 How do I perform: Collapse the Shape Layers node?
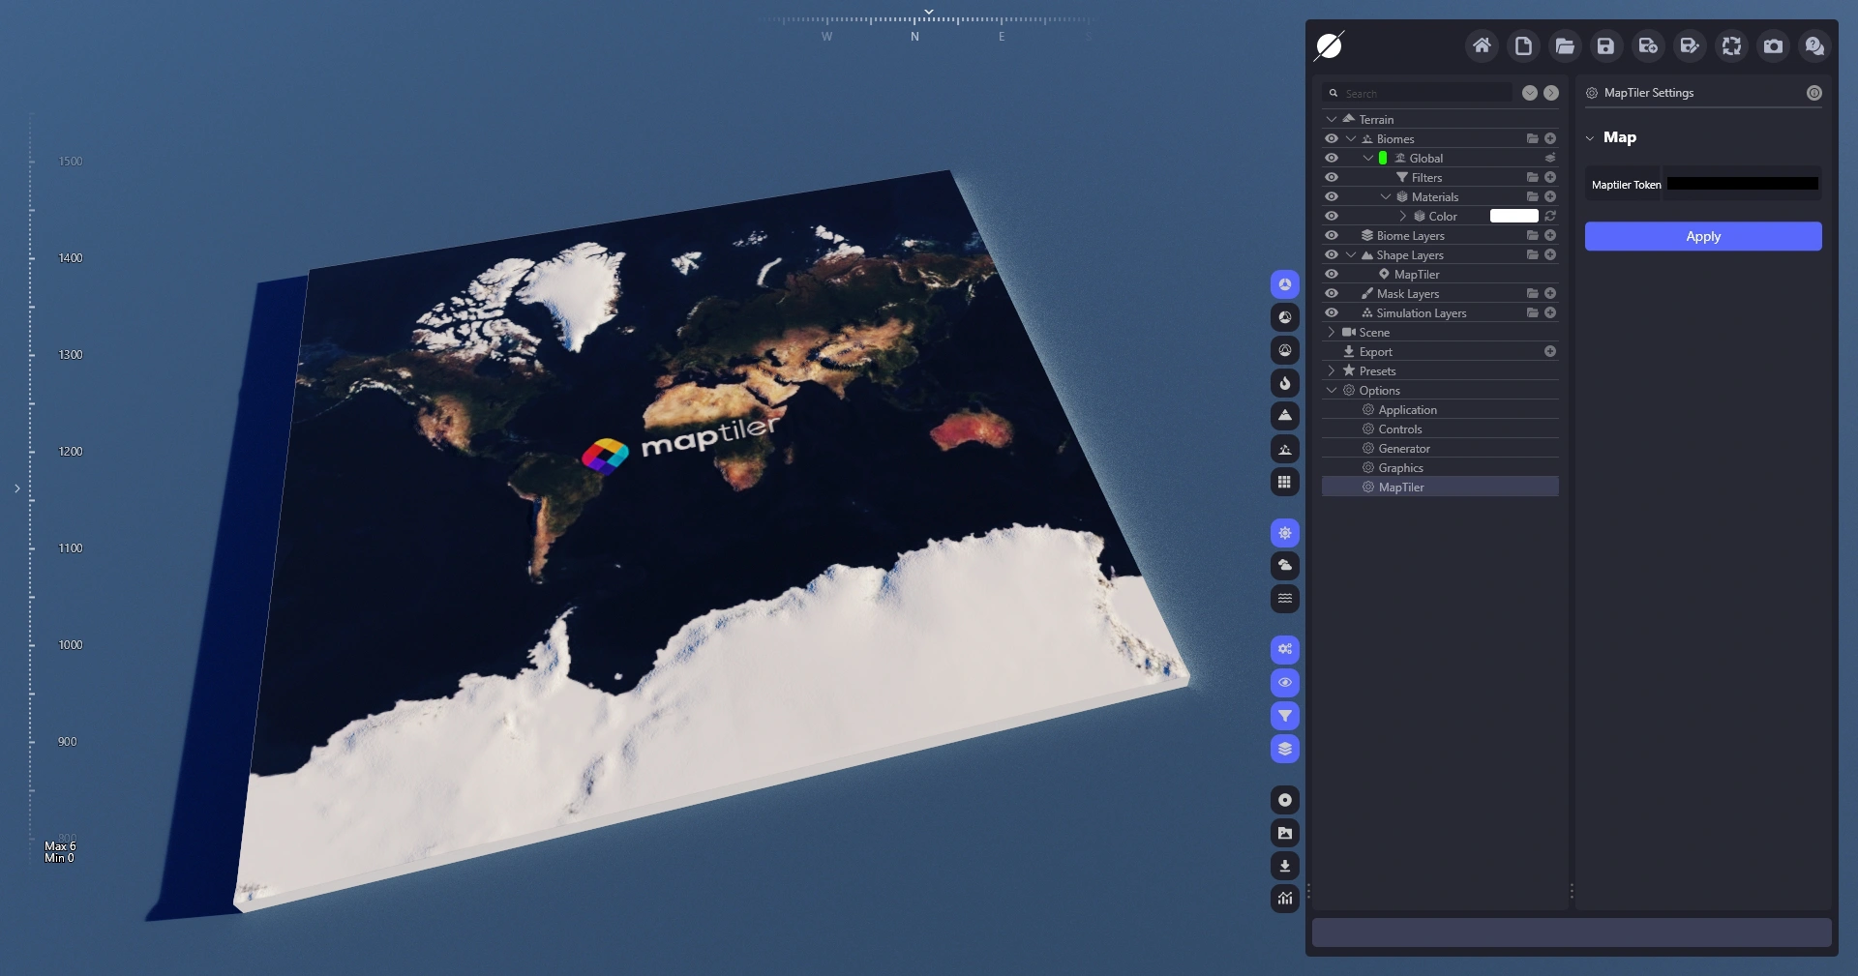[1351, 254]
